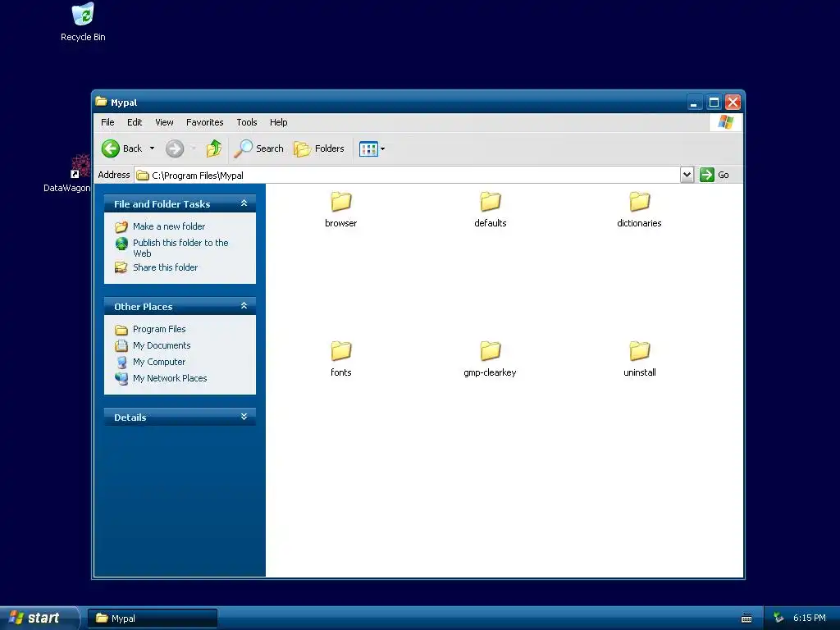Open the Search pane
Viewport: 840px width, 630px height.
click(258, 148)
